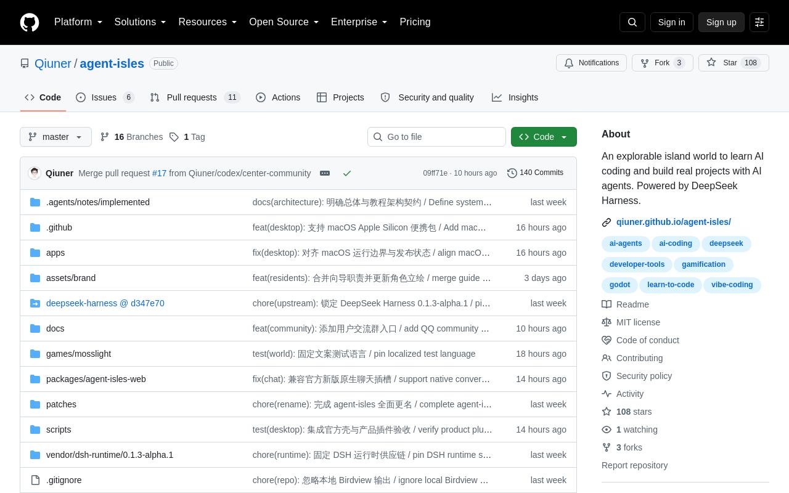The width and height of the screenshot is (789, 493).
Task: Open pull request #17 link
Action: [x=159, y=173]
